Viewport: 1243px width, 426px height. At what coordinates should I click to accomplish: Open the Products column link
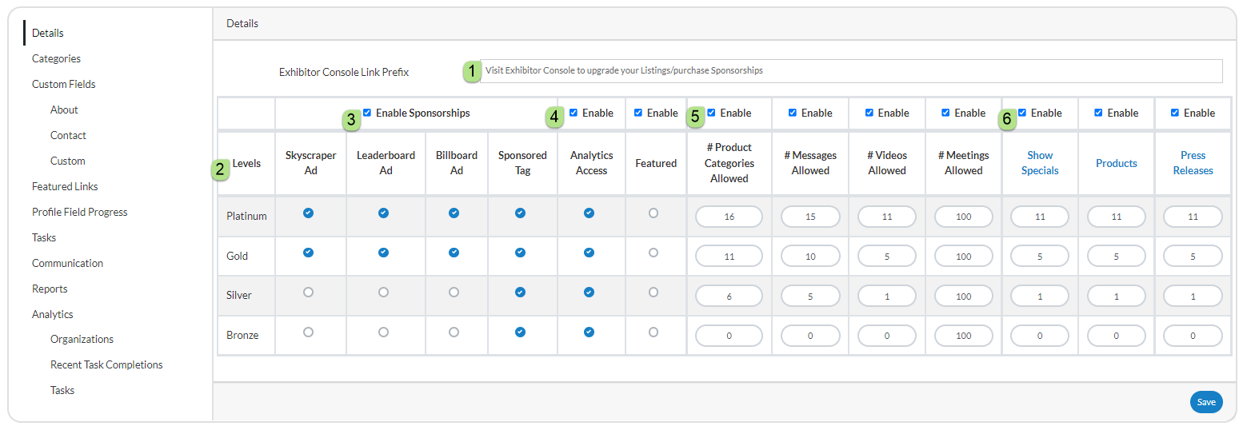click(x=1117, y=163)
